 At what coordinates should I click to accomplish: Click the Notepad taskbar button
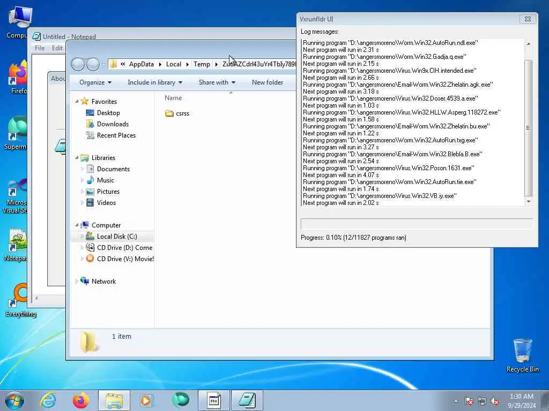(247, 400)
